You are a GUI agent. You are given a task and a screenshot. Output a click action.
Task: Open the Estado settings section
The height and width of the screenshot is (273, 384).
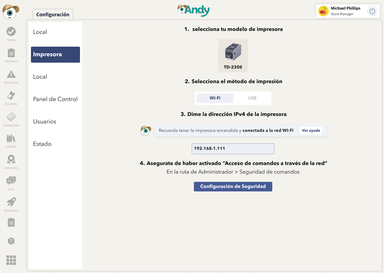55,144
